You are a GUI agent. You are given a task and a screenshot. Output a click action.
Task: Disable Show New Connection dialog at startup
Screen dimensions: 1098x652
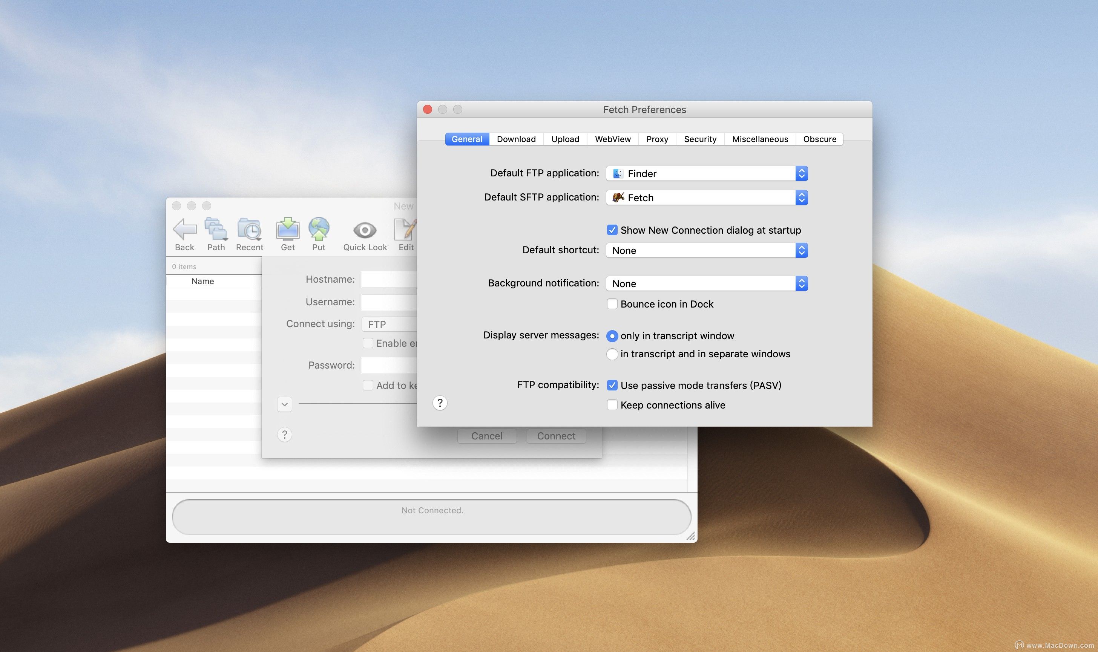[612, 230]
